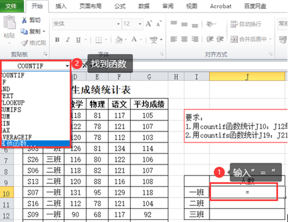
Task: Open the 百度网盘 tab
Action: (x=255, y=6)
